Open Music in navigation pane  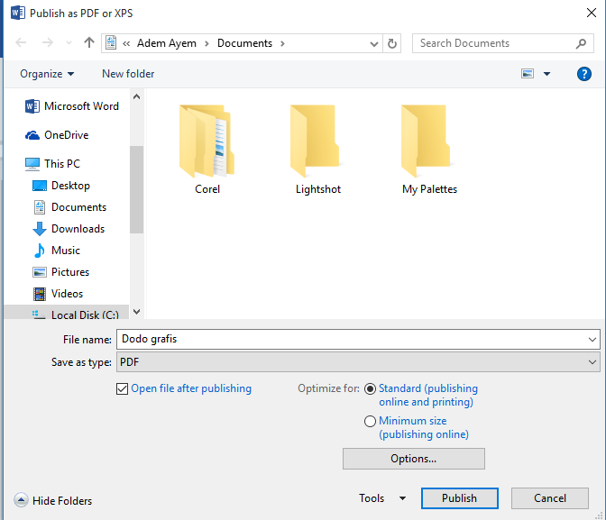pyautogui.click(x=57, y=251)
